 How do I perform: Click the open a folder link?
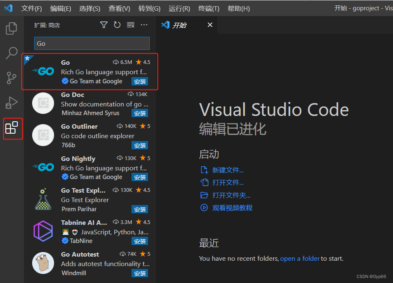click(x=300, y=258)
